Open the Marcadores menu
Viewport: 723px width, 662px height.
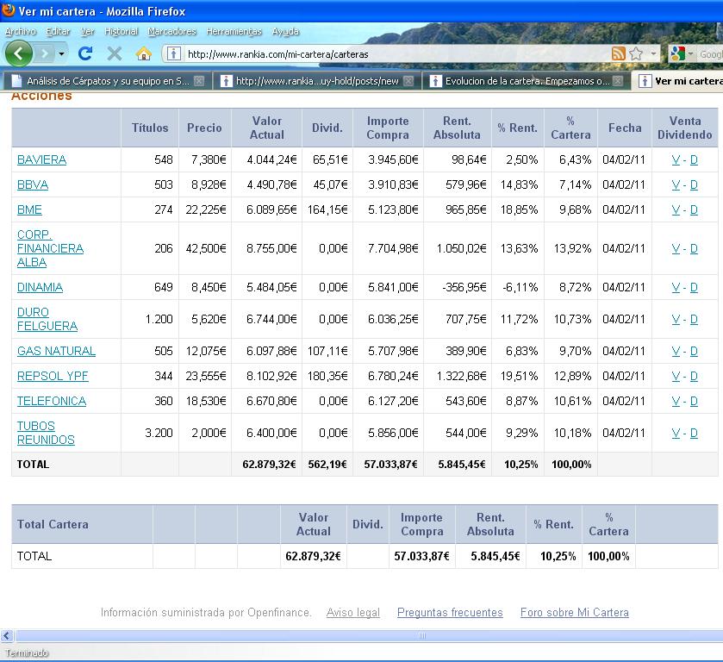(172, 31)
